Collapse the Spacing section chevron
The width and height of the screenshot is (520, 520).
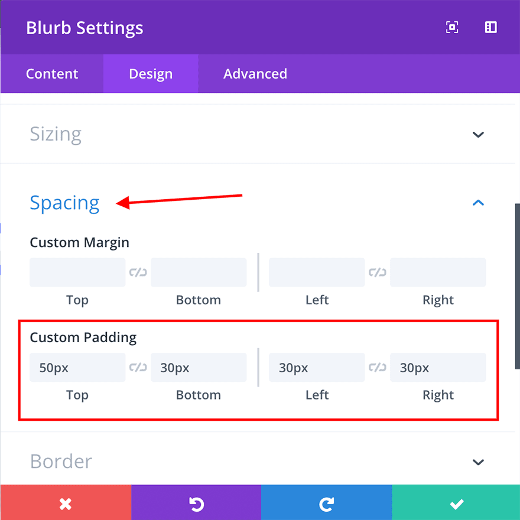click(x=478, y=203)
